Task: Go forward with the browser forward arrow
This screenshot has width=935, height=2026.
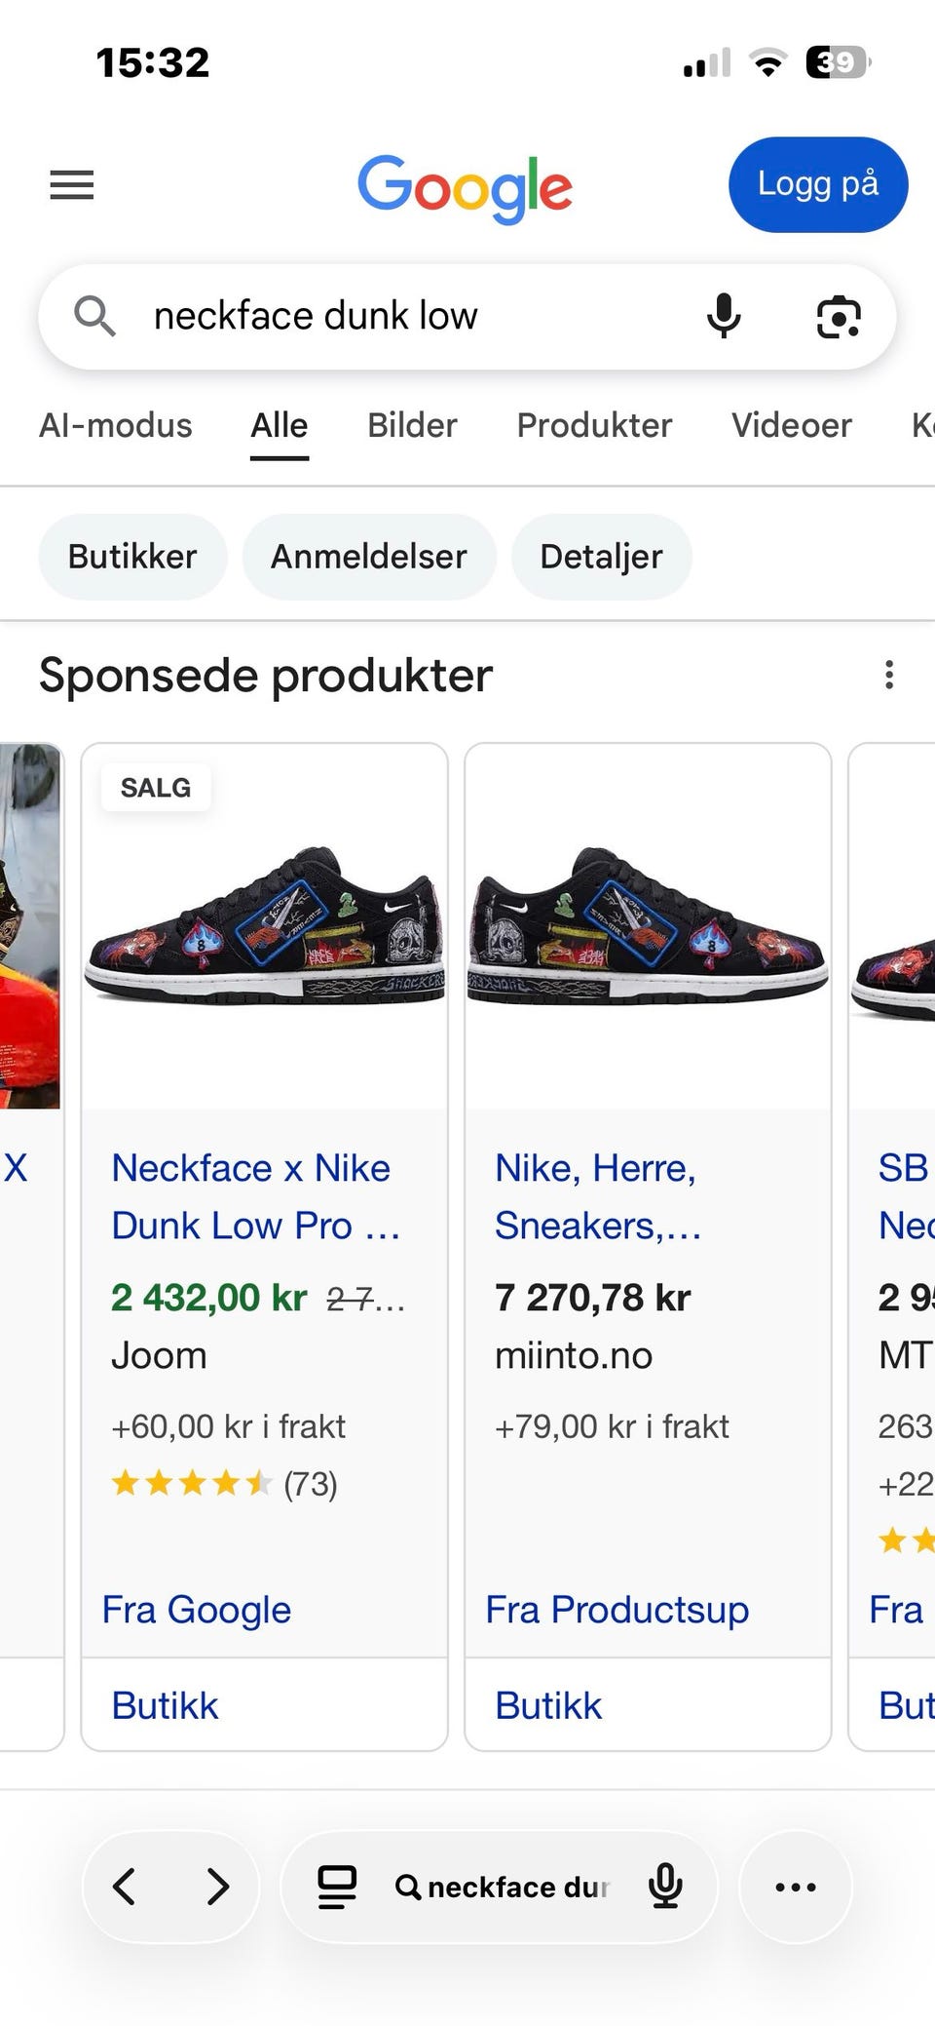Action: coord(219,1887)
